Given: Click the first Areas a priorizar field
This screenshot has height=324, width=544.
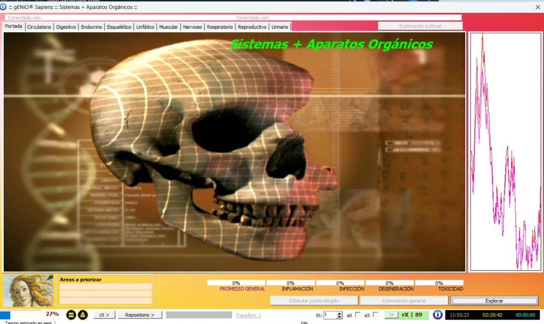Looking at the screenshot, I should [x=106, y=287].
